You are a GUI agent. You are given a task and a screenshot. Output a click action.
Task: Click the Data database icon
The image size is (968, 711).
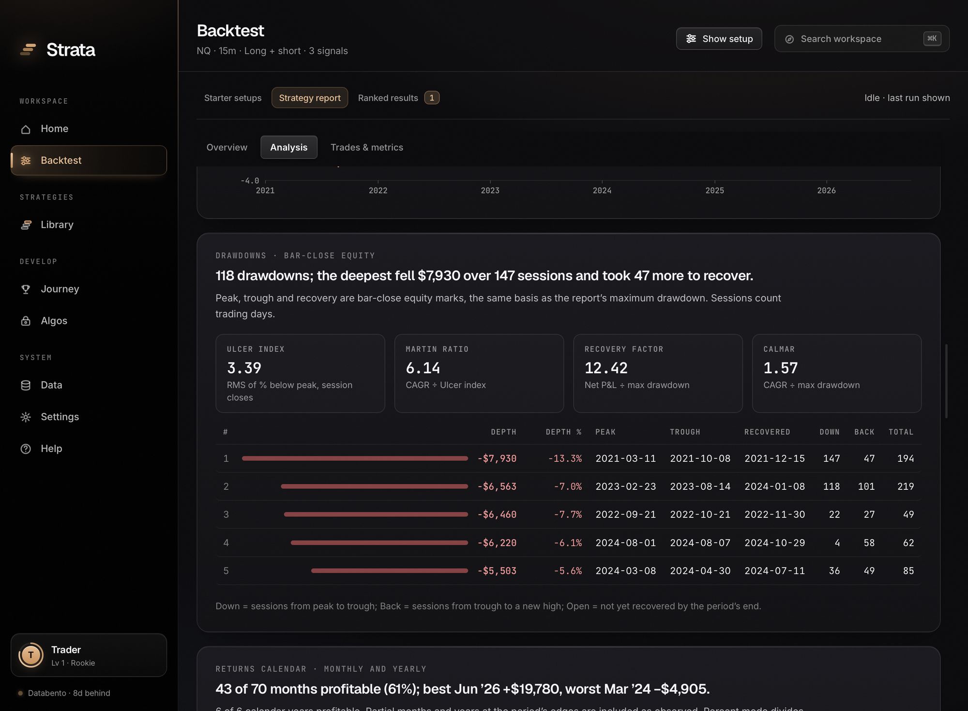[26, 385]
